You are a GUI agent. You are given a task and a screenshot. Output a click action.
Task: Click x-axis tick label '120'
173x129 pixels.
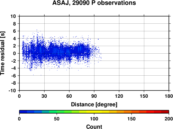(x=119, y=96)
